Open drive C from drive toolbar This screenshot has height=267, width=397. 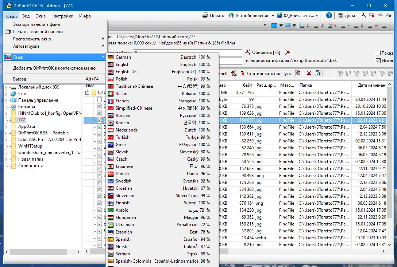tap(304, 25)
